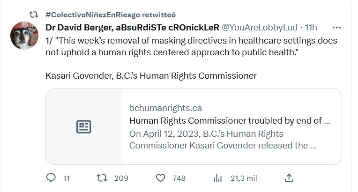Click the like count 748

179,178
